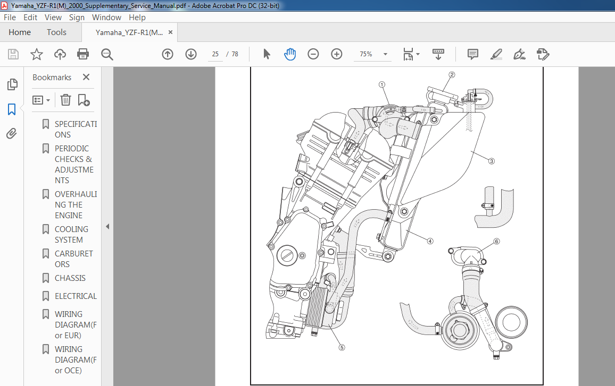Open the Window menu
This screenshot has width=615, height=386.
tap(107, 17)
